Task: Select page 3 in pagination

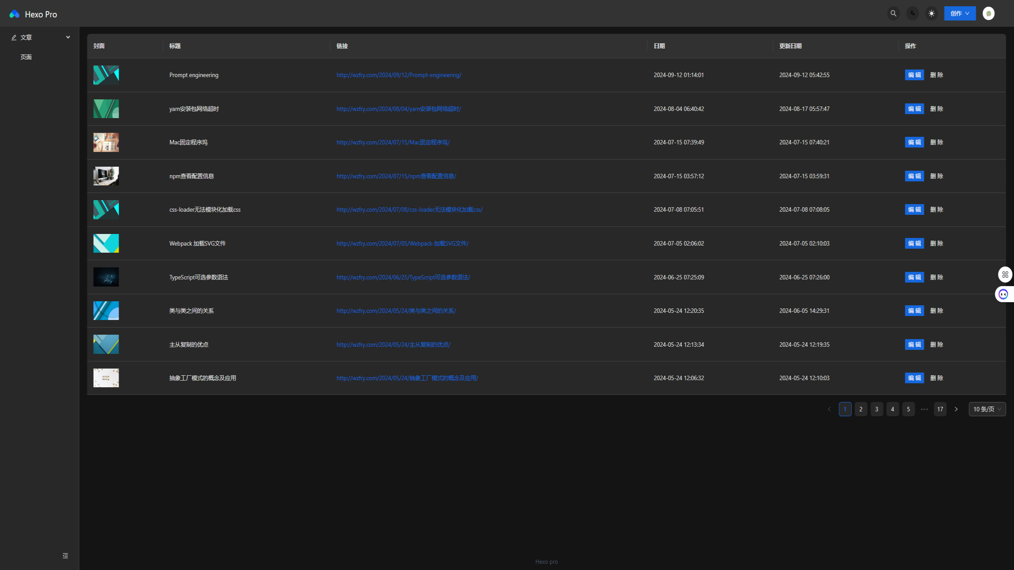Action: (x=877, y=409)
